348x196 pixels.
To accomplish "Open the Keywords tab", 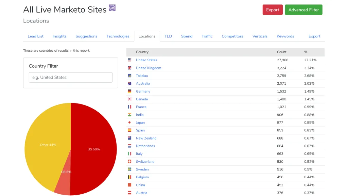I will [x=285, y=36].
